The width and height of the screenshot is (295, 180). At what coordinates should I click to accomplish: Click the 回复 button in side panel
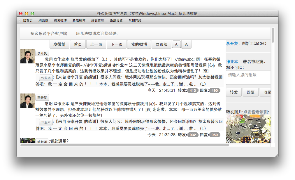[251, 92]
